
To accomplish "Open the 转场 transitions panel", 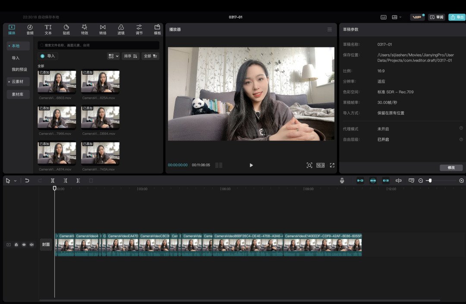I will pos(103,29).
